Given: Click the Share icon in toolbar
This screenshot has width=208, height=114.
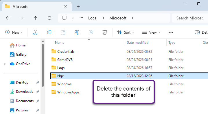Looking at the screenshot, I should [91, 32].
